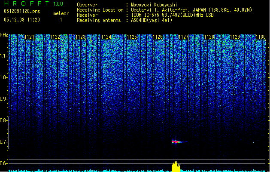Click the 1130 time marker

[x=261, y=37]
